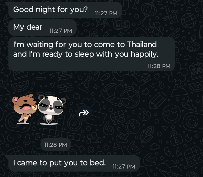Click the 11:27 PM time on "Good night for you?"

106,13
